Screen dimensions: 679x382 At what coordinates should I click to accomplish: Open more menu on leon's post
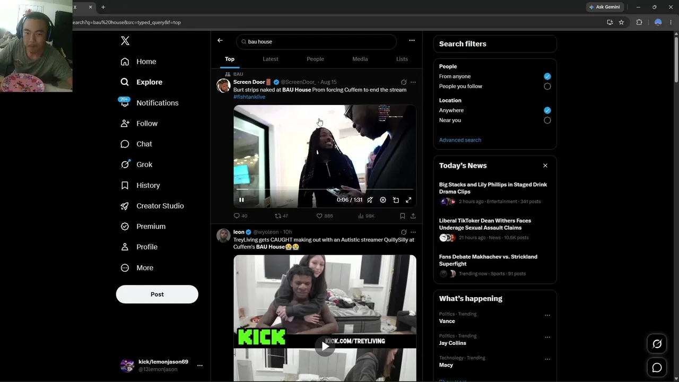[x=413, y=232]
